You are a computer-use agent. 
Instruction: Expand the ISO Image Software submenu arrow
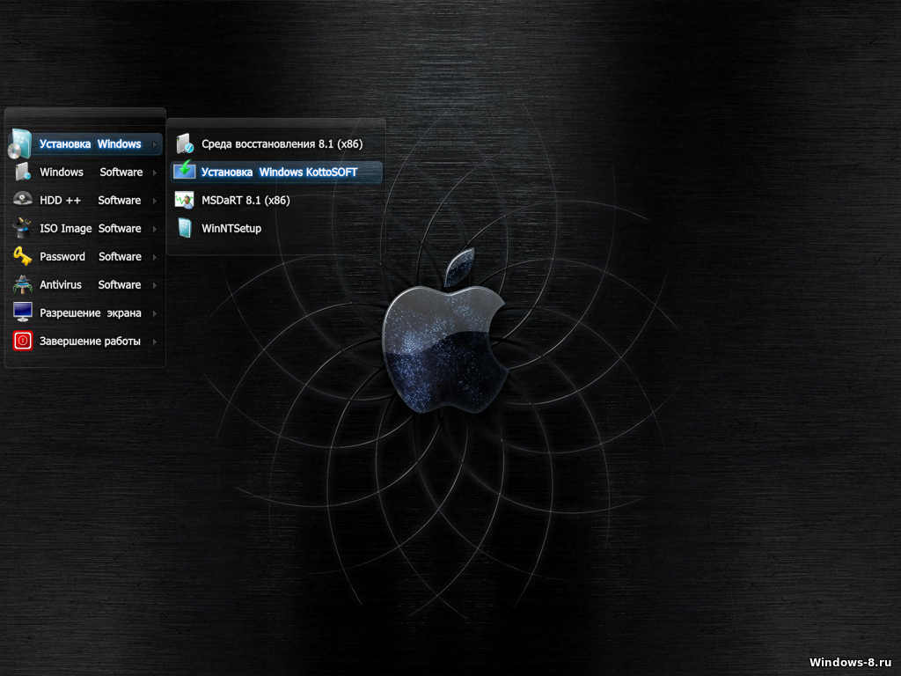pos(155,229)
